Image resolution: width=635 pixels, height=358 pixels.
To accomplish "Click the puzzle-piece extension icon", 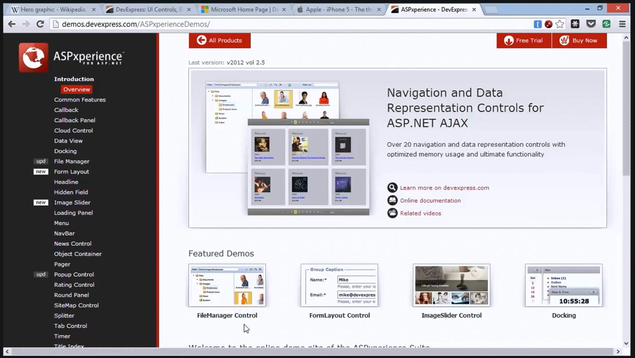I will (x=575, y=24).
